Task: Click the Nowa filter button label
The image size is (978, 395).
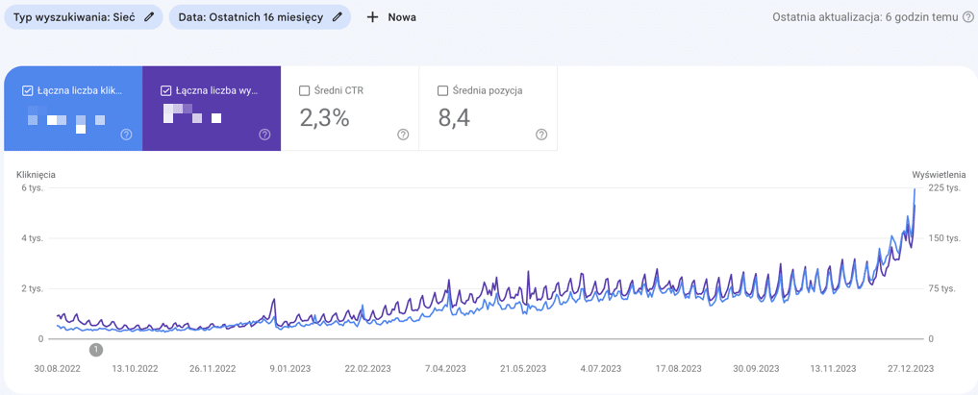Action: tap(401, 17)
